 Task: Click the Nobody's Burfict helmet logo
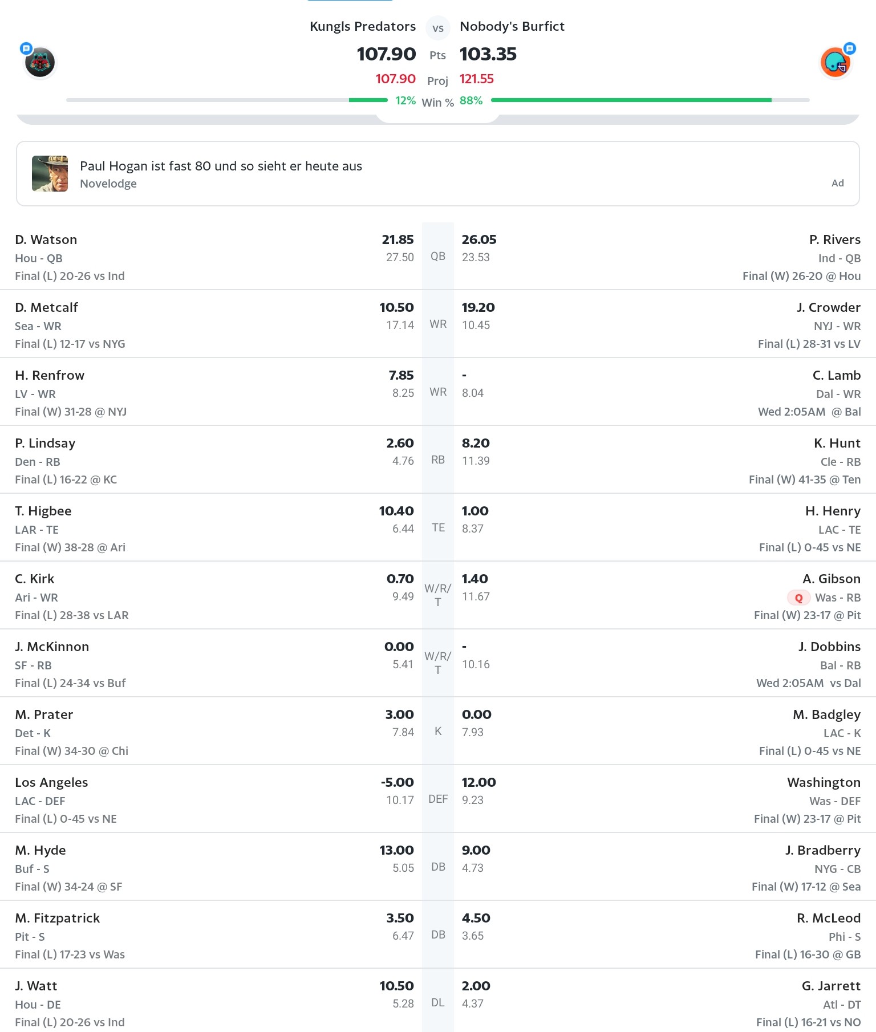pos(835,63)
